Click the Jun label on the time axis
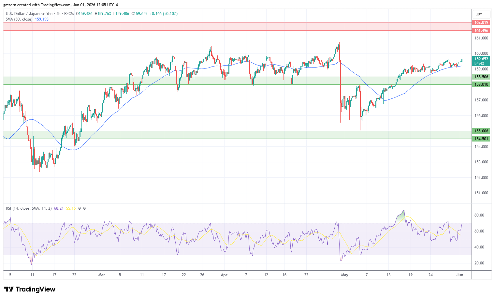This screenshot has width=495, height=299. [x=459, y=275]
